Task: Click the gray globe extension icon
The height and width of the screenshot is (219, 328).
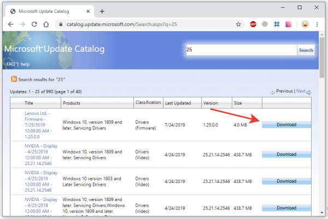Action: click(x=265, y=25)
